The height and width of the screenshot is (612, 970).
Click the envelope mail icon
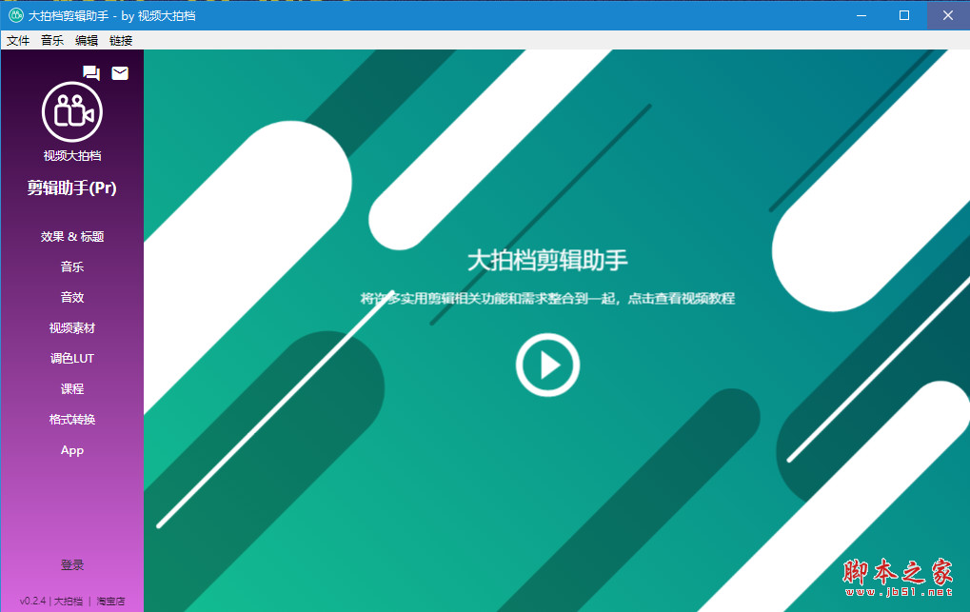(119, 72)
